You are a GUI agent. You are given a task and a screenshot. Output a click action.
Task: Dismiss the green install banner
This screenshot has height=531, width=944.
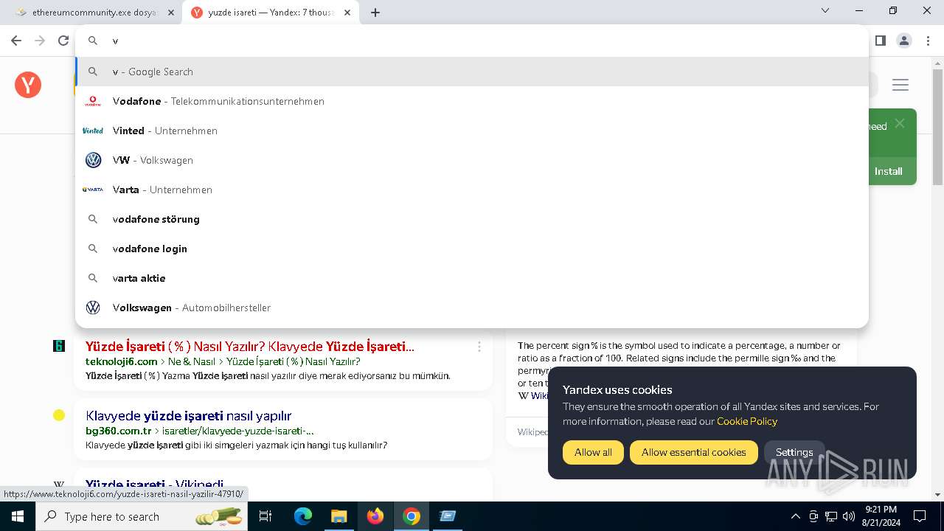point(900,123)
